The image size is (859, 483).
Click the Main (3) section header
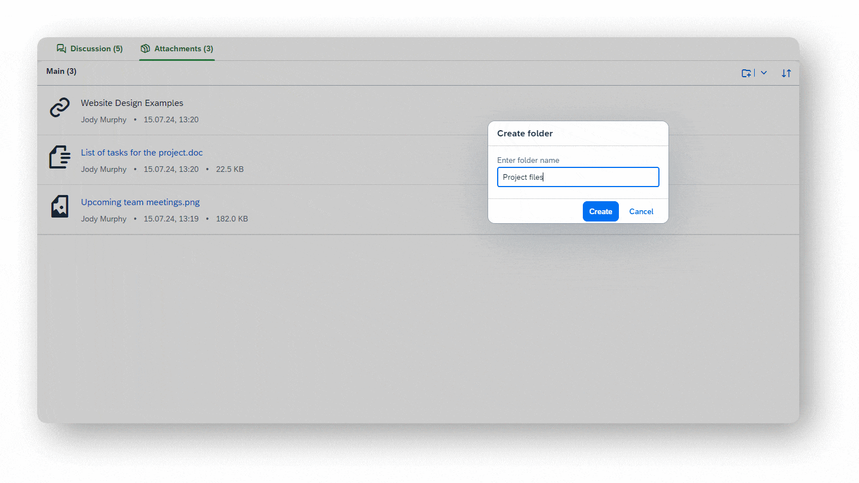click(61, 71)
